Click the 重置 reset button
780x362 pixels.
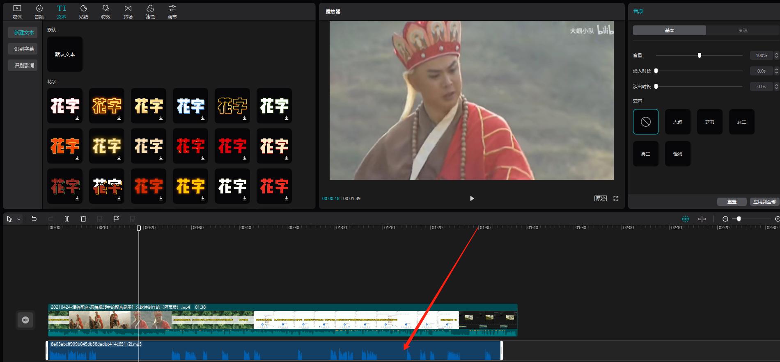click(732, 202)
